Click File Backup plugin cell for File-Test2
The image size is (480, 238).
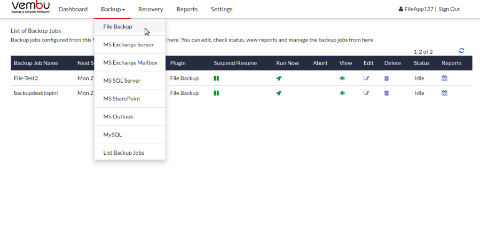tap(184, 78)
